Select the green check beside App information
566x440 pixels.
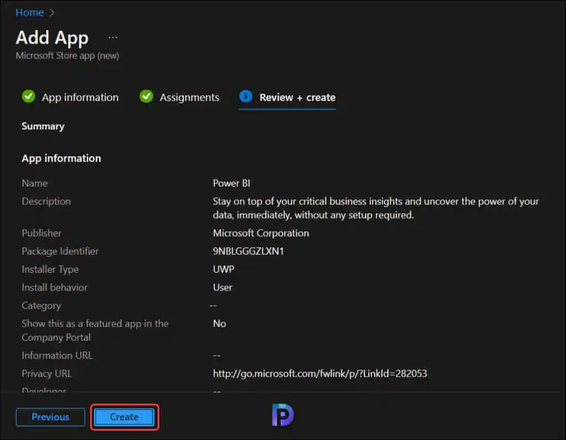29,96
